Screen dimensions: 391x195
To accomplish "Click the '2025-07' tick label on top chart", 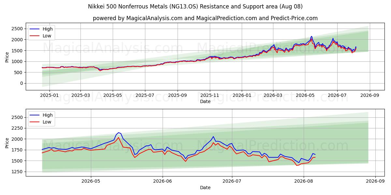I will (x=145, y=96).
